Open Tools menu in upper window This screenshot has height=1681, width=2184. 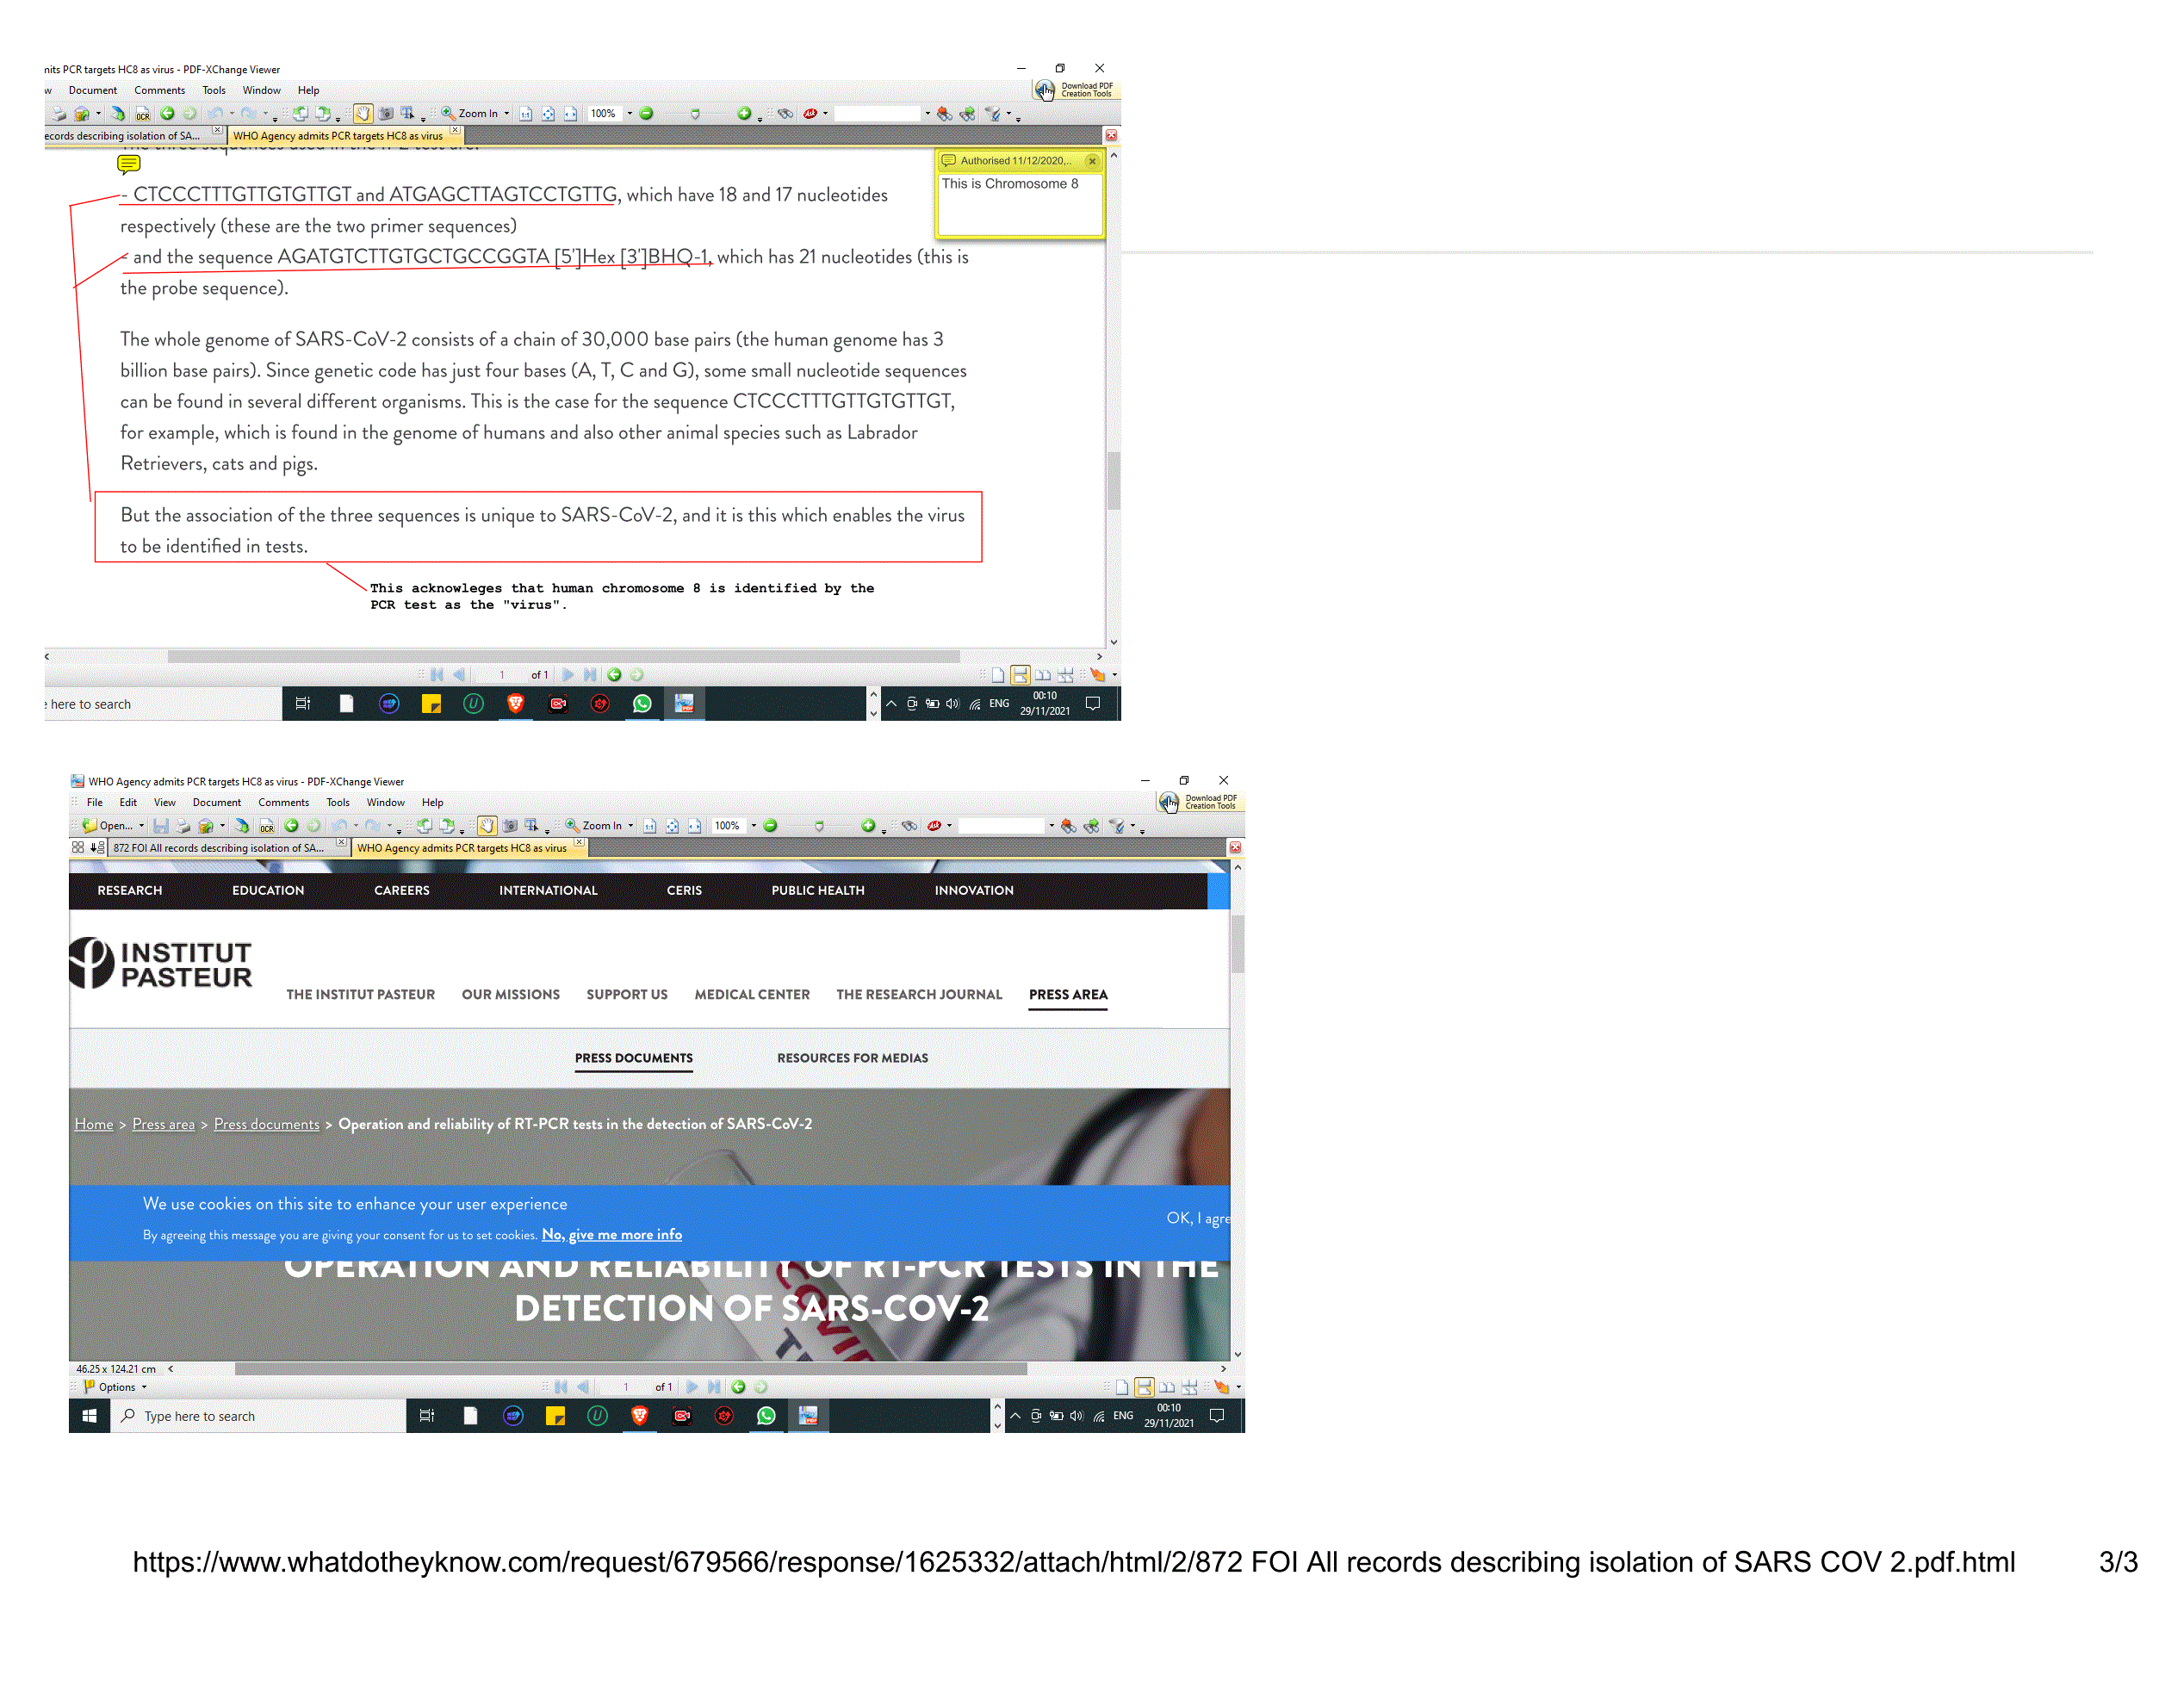coord(214,91)
